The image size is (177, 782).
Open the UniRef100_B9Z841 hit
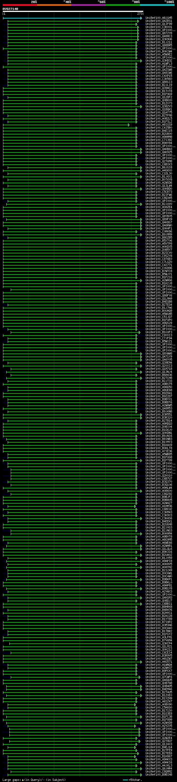coord(159,393)
